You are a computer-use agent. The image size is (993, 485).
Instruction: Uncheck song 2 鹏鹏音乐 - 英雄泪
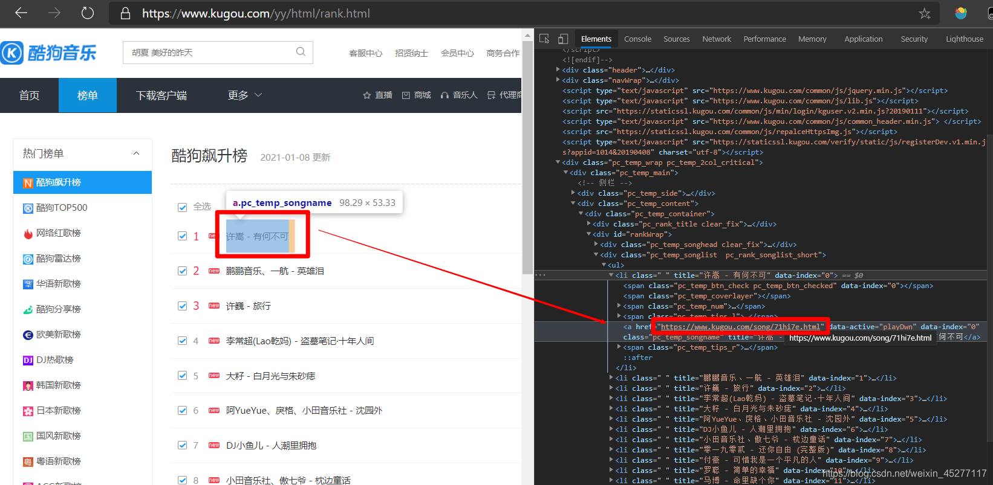pos(182,271)
